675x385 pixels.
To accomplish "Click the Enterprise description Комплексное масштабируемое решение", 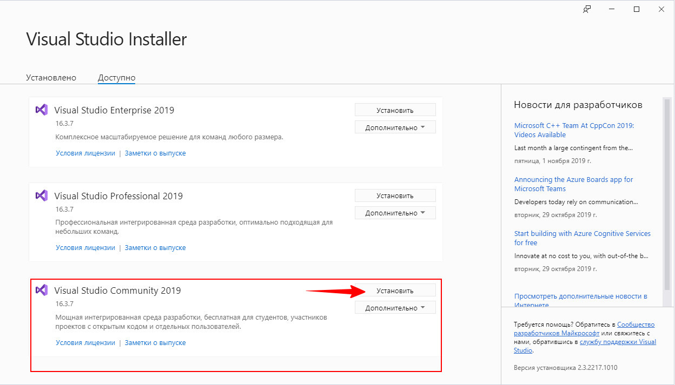I will click(x=169, y=137).
